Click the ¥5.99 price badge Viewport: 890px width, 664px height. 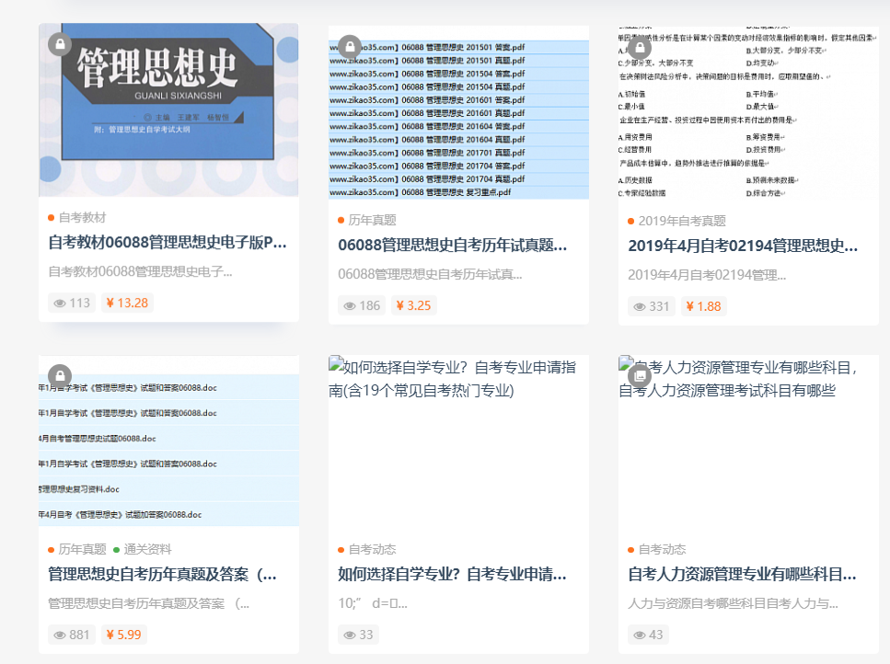click(x=123, y=635)
